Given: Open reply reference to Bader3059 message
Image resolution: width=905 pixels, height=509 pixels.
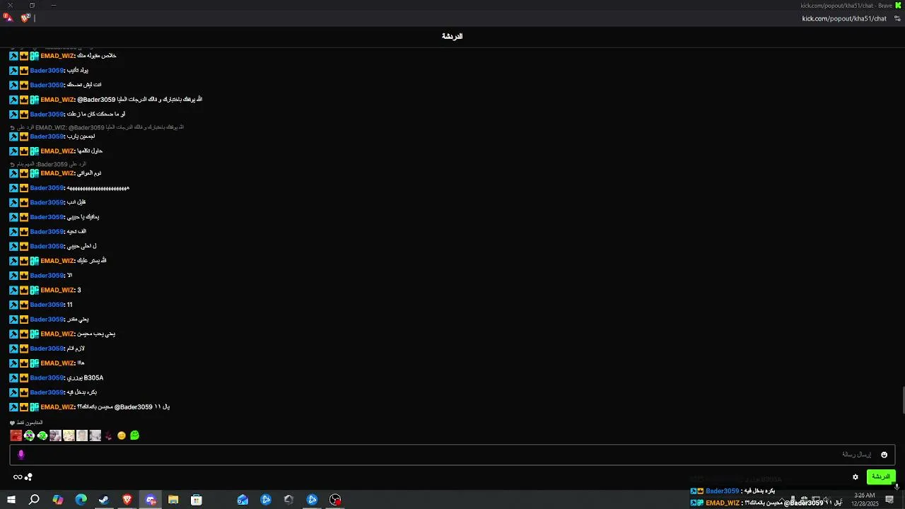Looking at the screenshot, I should (x=48, y=164).
